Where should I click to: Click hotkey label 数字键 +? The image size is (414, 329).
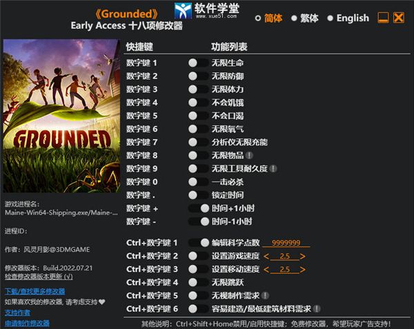(142, 209)
